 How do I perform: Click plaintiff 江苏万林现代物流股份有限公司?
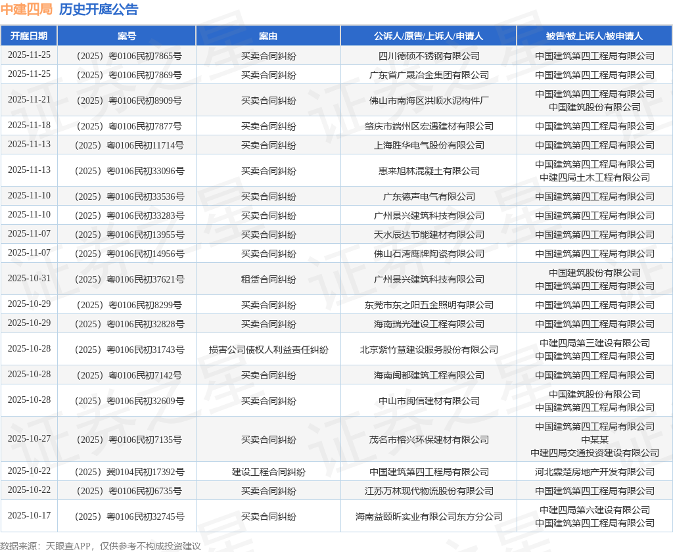tap(429, 491)
